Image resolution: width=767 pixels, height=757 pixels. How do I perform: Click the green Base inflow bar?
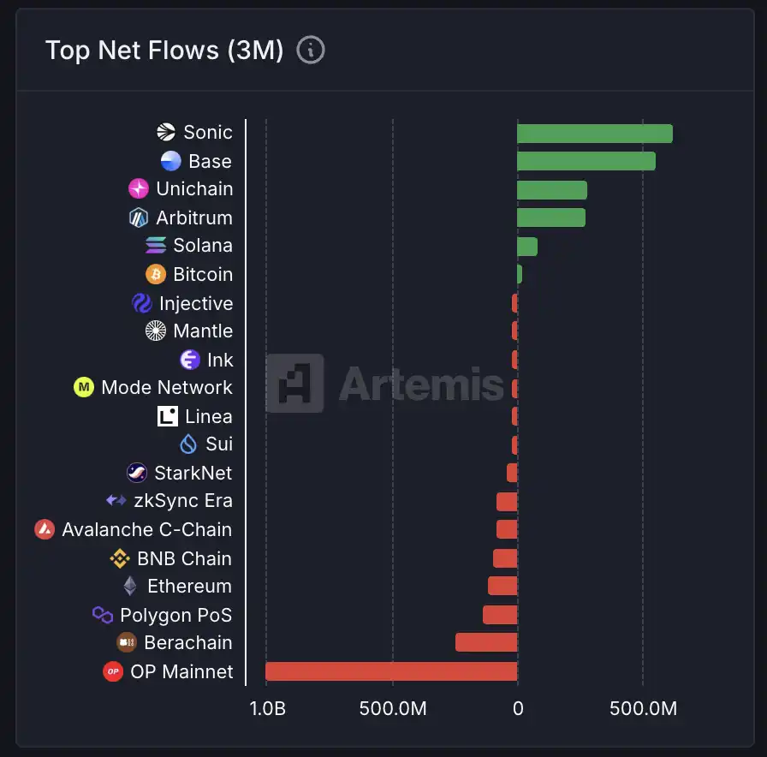(586, 161)
